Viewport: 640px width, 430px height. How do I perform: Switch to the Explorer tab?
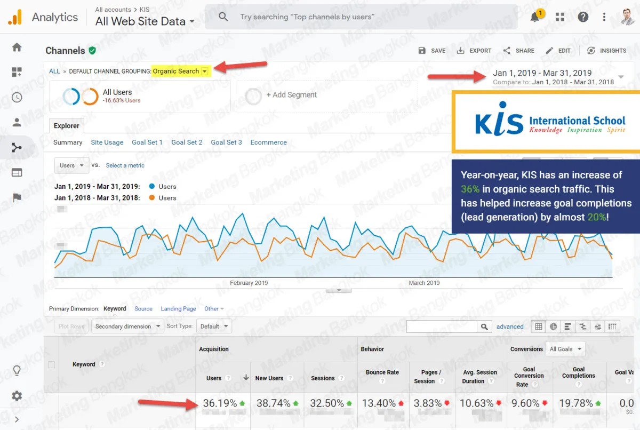click(67, 126)
